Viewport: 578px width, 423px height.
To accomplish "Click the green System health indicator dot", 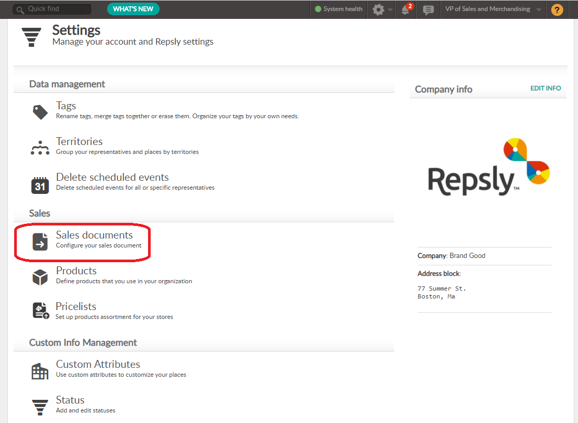I will coord(318,9).
